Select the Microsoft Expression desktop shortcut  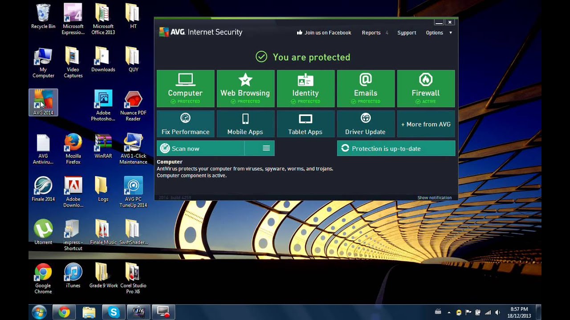[x=73, y=19]
